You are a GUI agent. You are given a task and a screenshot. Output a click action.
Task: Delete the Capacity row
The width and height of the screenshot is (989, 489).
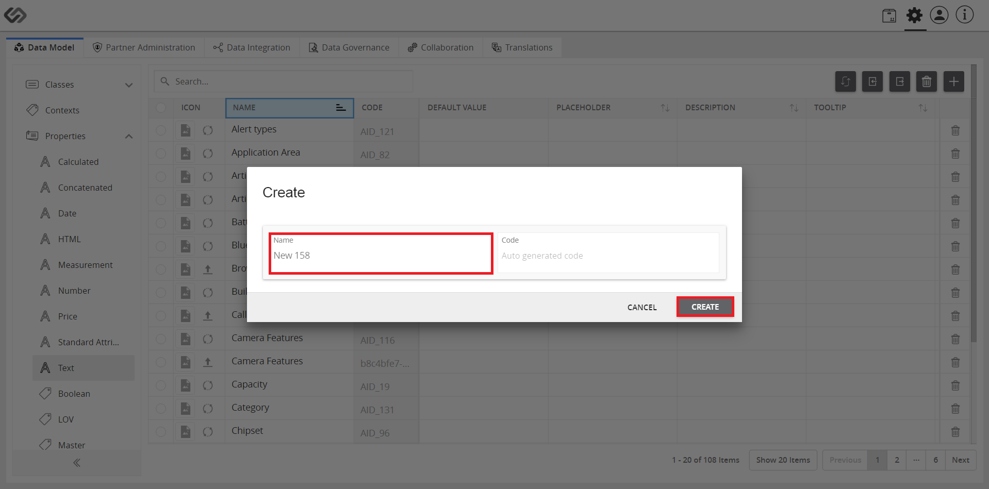tap(955, 385)
